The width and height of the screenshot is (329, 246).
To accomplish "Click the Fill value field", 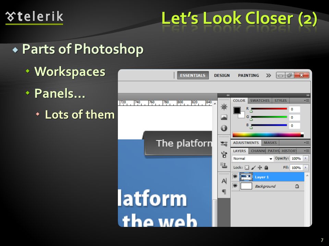I will (x=296, y=167).
